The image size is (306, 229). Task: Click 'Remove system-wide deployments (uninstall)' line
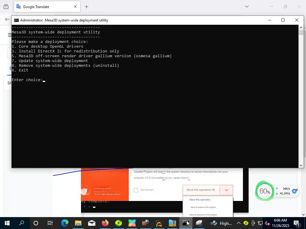pos(65,66)
